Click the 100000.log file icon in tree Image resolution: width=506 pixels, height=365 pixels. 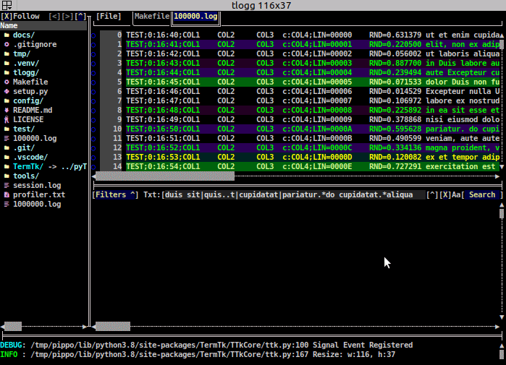point(7,139)
